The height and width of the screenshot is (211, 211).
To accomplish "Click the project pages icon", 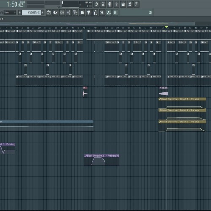I will click(82, 13).
